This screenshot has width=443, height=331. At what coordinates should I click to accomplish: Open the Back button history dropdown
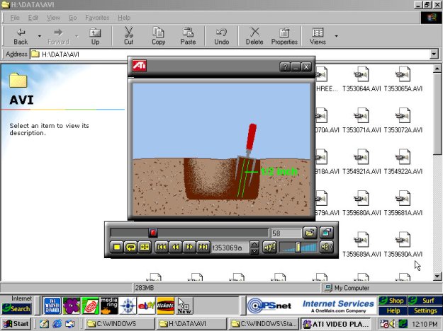coord(40,35)
